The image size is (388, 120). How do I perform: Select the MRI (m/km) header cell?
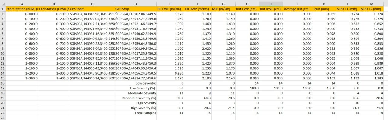223,9
